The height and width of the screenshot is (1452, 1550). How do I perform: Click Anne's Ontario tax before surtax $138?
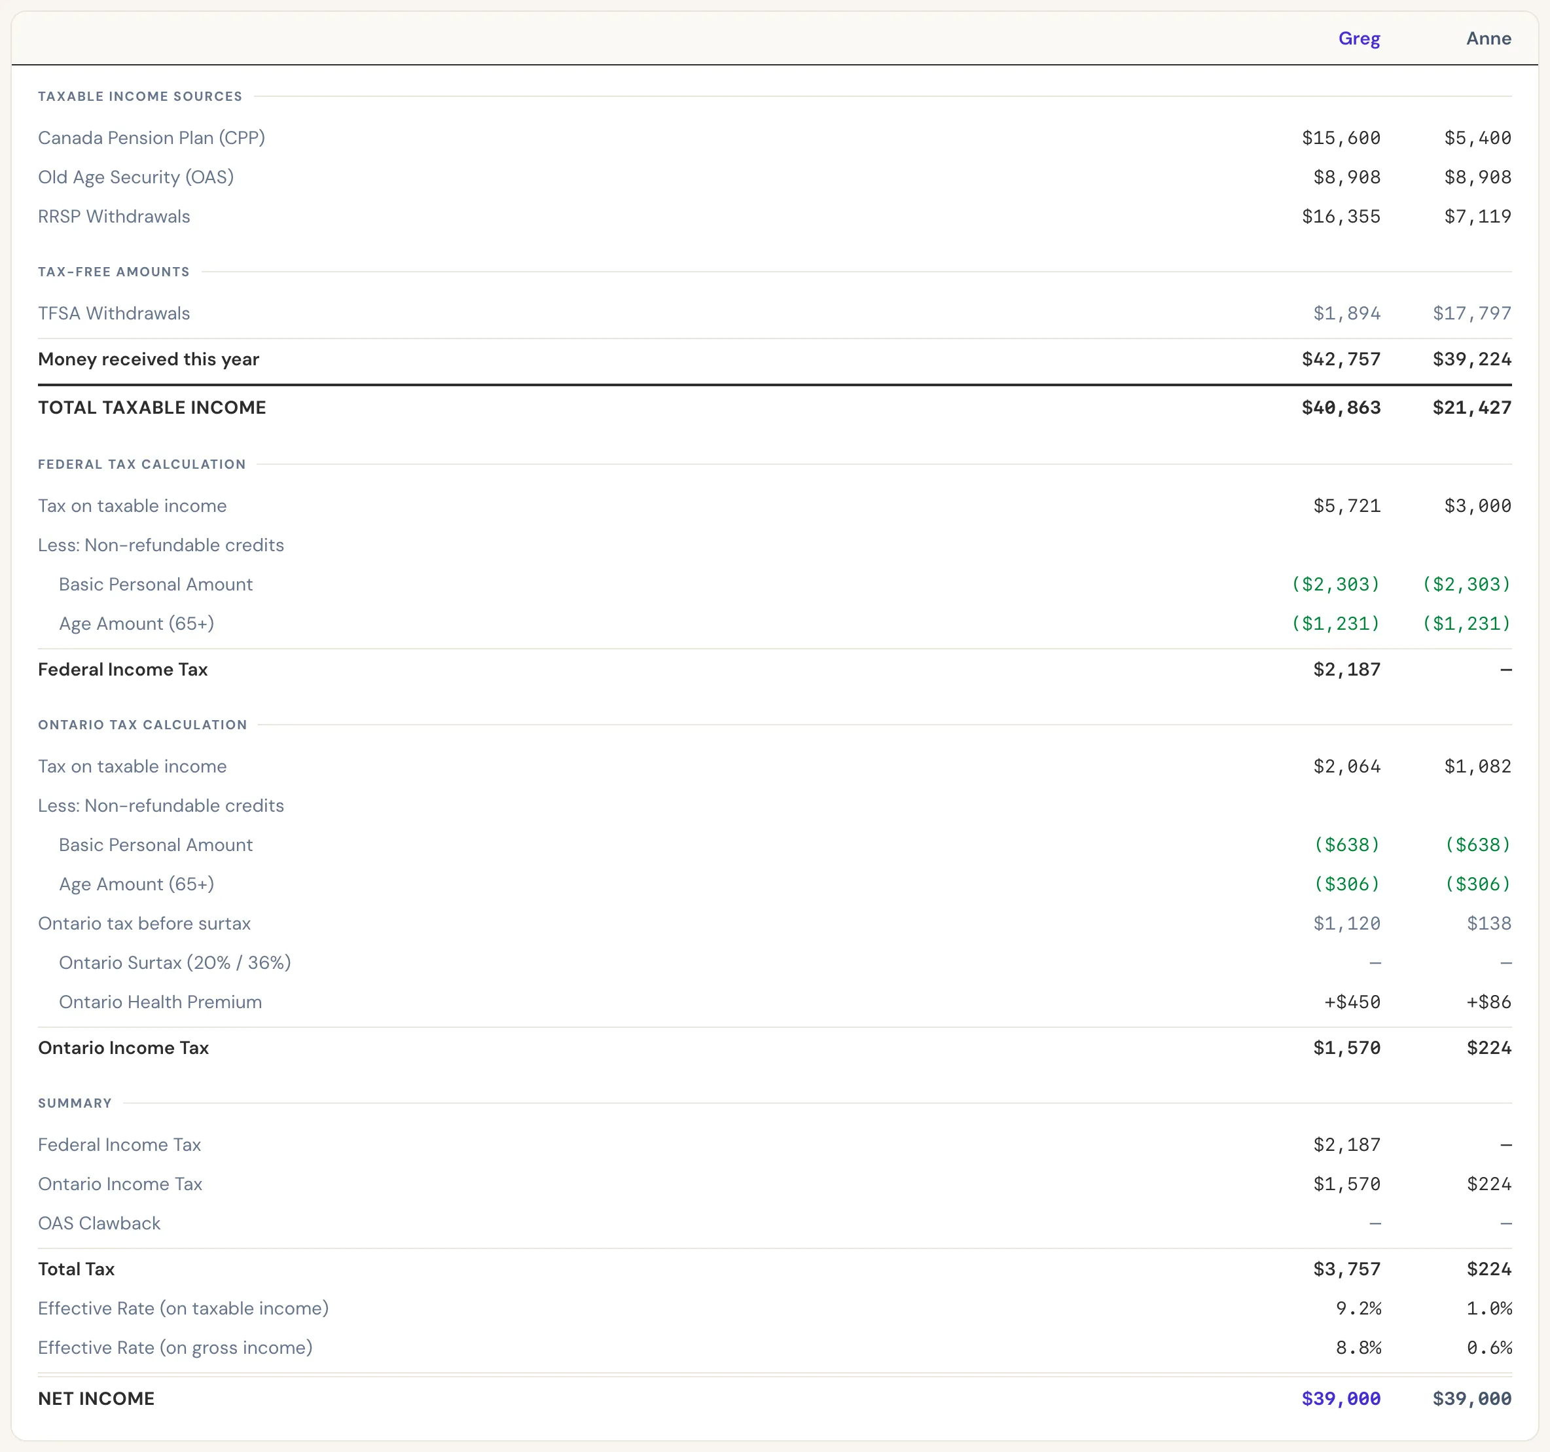1488,923
